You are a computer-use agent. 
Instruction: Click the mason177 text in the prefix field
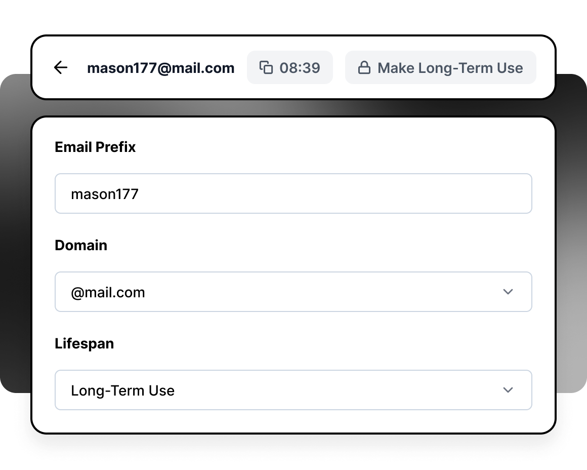point(105,194)
